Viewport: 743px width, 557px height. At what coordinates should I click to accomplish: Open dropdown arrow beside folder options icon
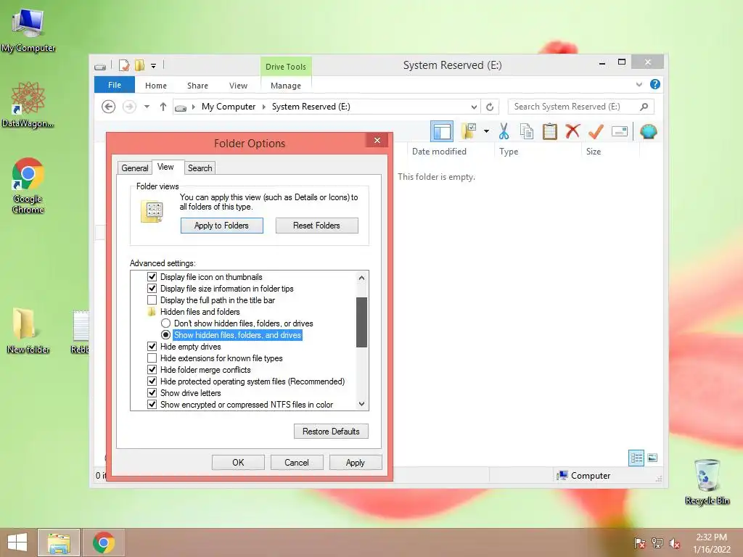[x=486, y=131]
